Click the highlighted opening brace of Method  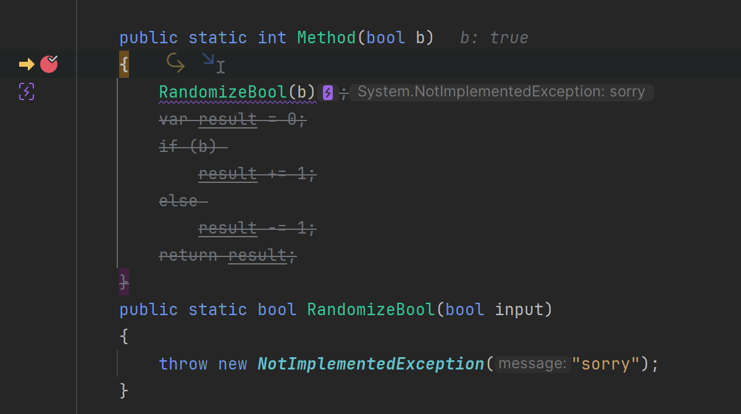[x=124, y=64]
